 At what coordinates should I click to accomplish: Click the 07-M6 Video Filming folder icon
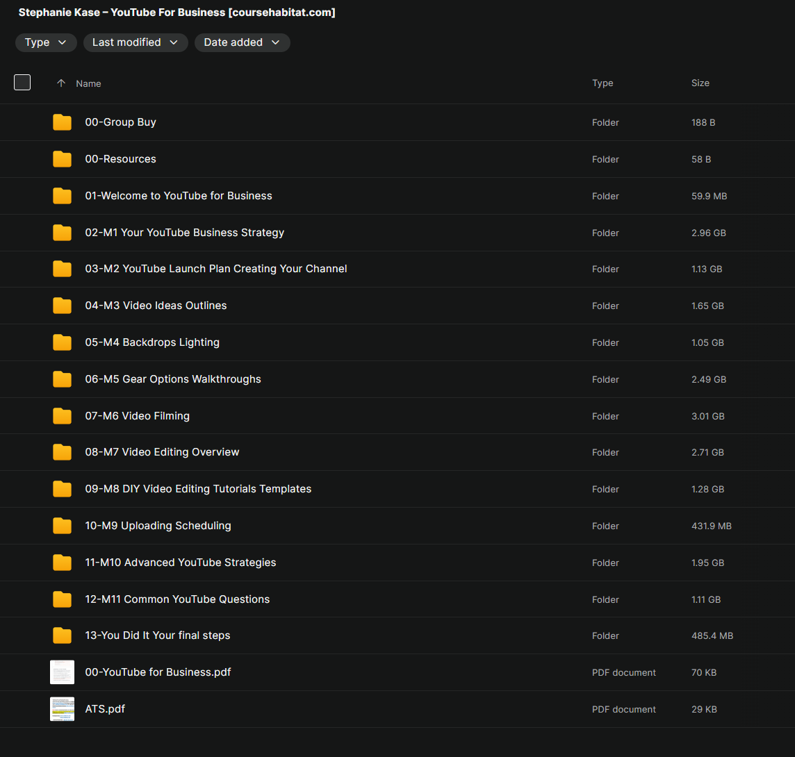[x=62, y=416]
